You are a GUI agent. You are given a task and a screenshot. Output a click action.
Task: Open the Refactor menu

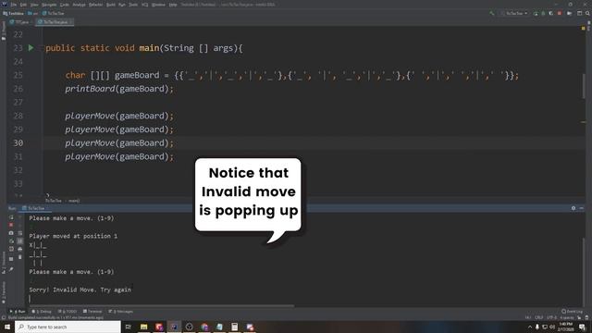pos(95,5)
